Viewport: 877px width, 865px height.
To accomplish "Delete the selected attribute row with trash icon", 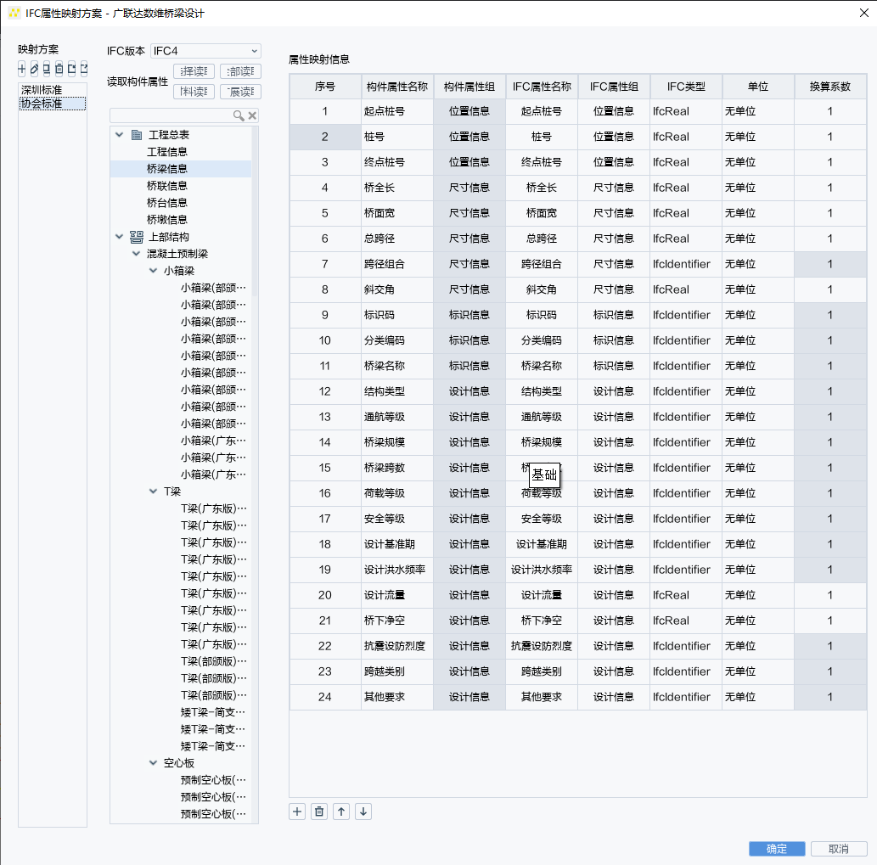I will (x=319, y=812).
